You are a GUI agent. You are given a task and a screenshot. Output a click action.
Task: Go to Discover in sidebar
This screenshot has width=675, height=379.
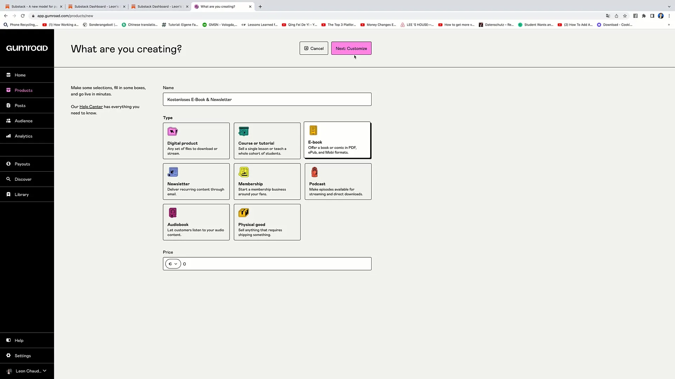click(x=27, y=179)
